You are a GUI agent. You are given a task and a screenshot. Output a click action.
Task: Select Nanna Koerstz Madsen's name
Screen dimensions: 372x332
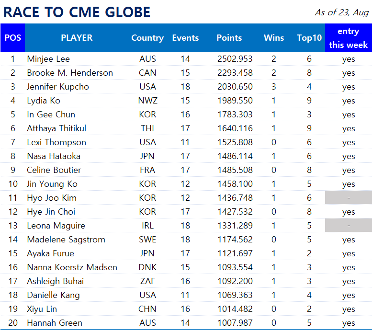pos(72,267)
